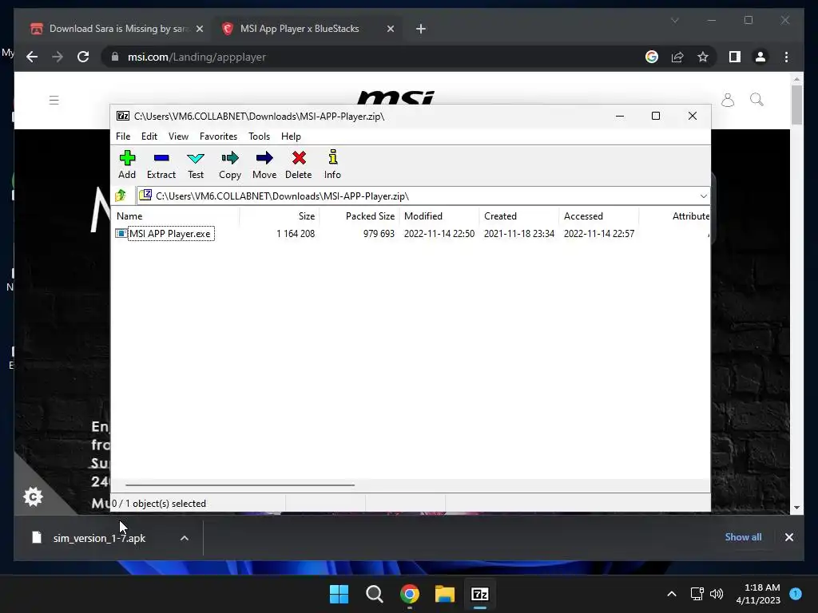Open the Favorites menu
This screenshot has height=613, width=818.
click(x=218, y=136)
